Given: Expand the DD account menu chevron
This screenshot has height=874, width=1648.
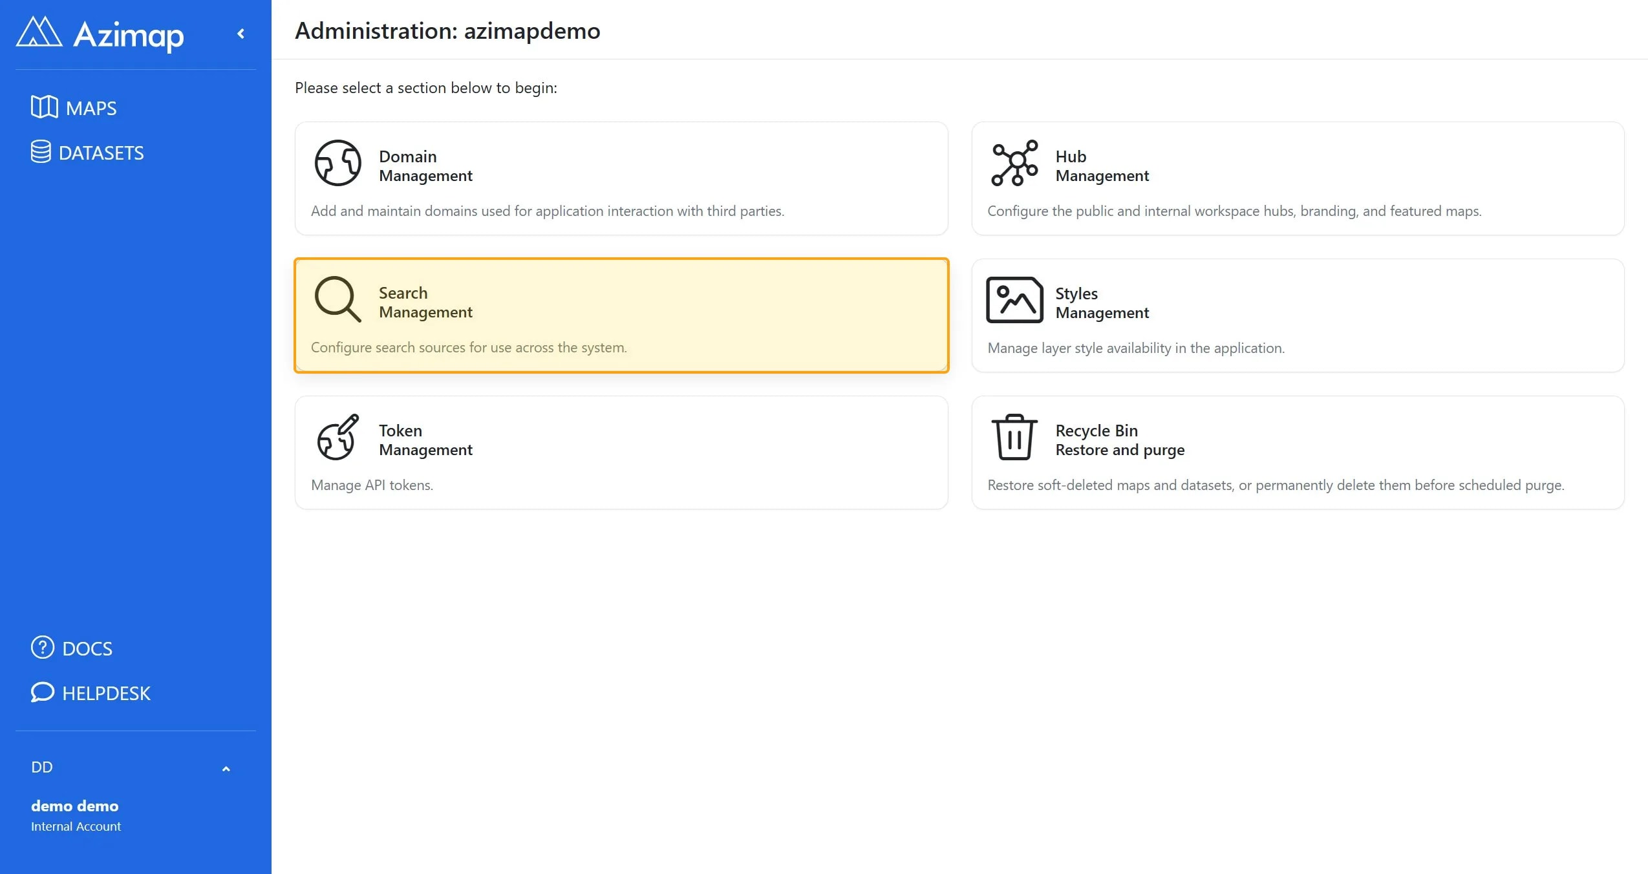Looking at the screenshot, I should [226, 769].
